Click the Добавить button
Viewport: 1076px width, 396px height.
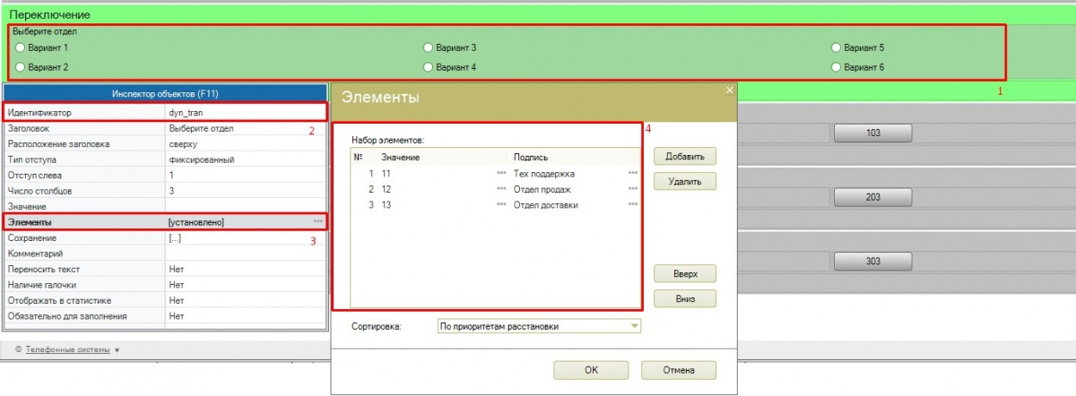tap(685, 157)
